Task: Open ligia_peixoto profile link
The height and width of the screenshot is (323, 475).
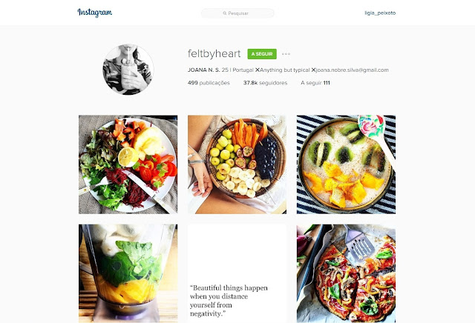Action: 380,13
